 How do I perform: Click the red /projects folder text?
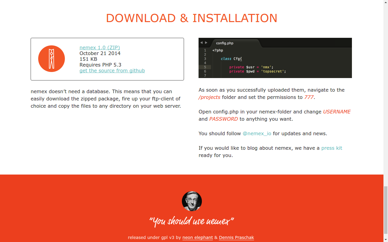209,97
